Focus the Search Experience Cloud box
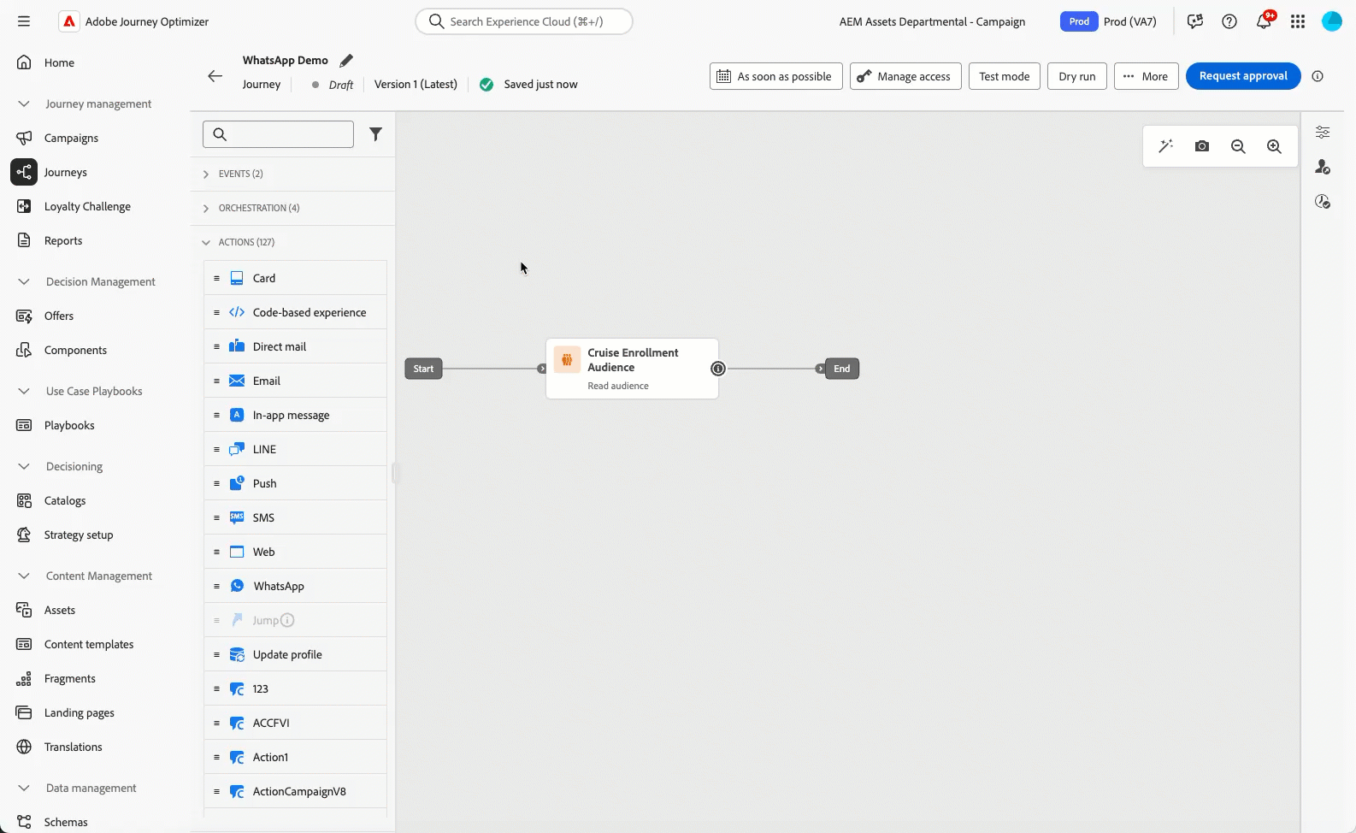 pyautogui.click(x=524, y=21)
